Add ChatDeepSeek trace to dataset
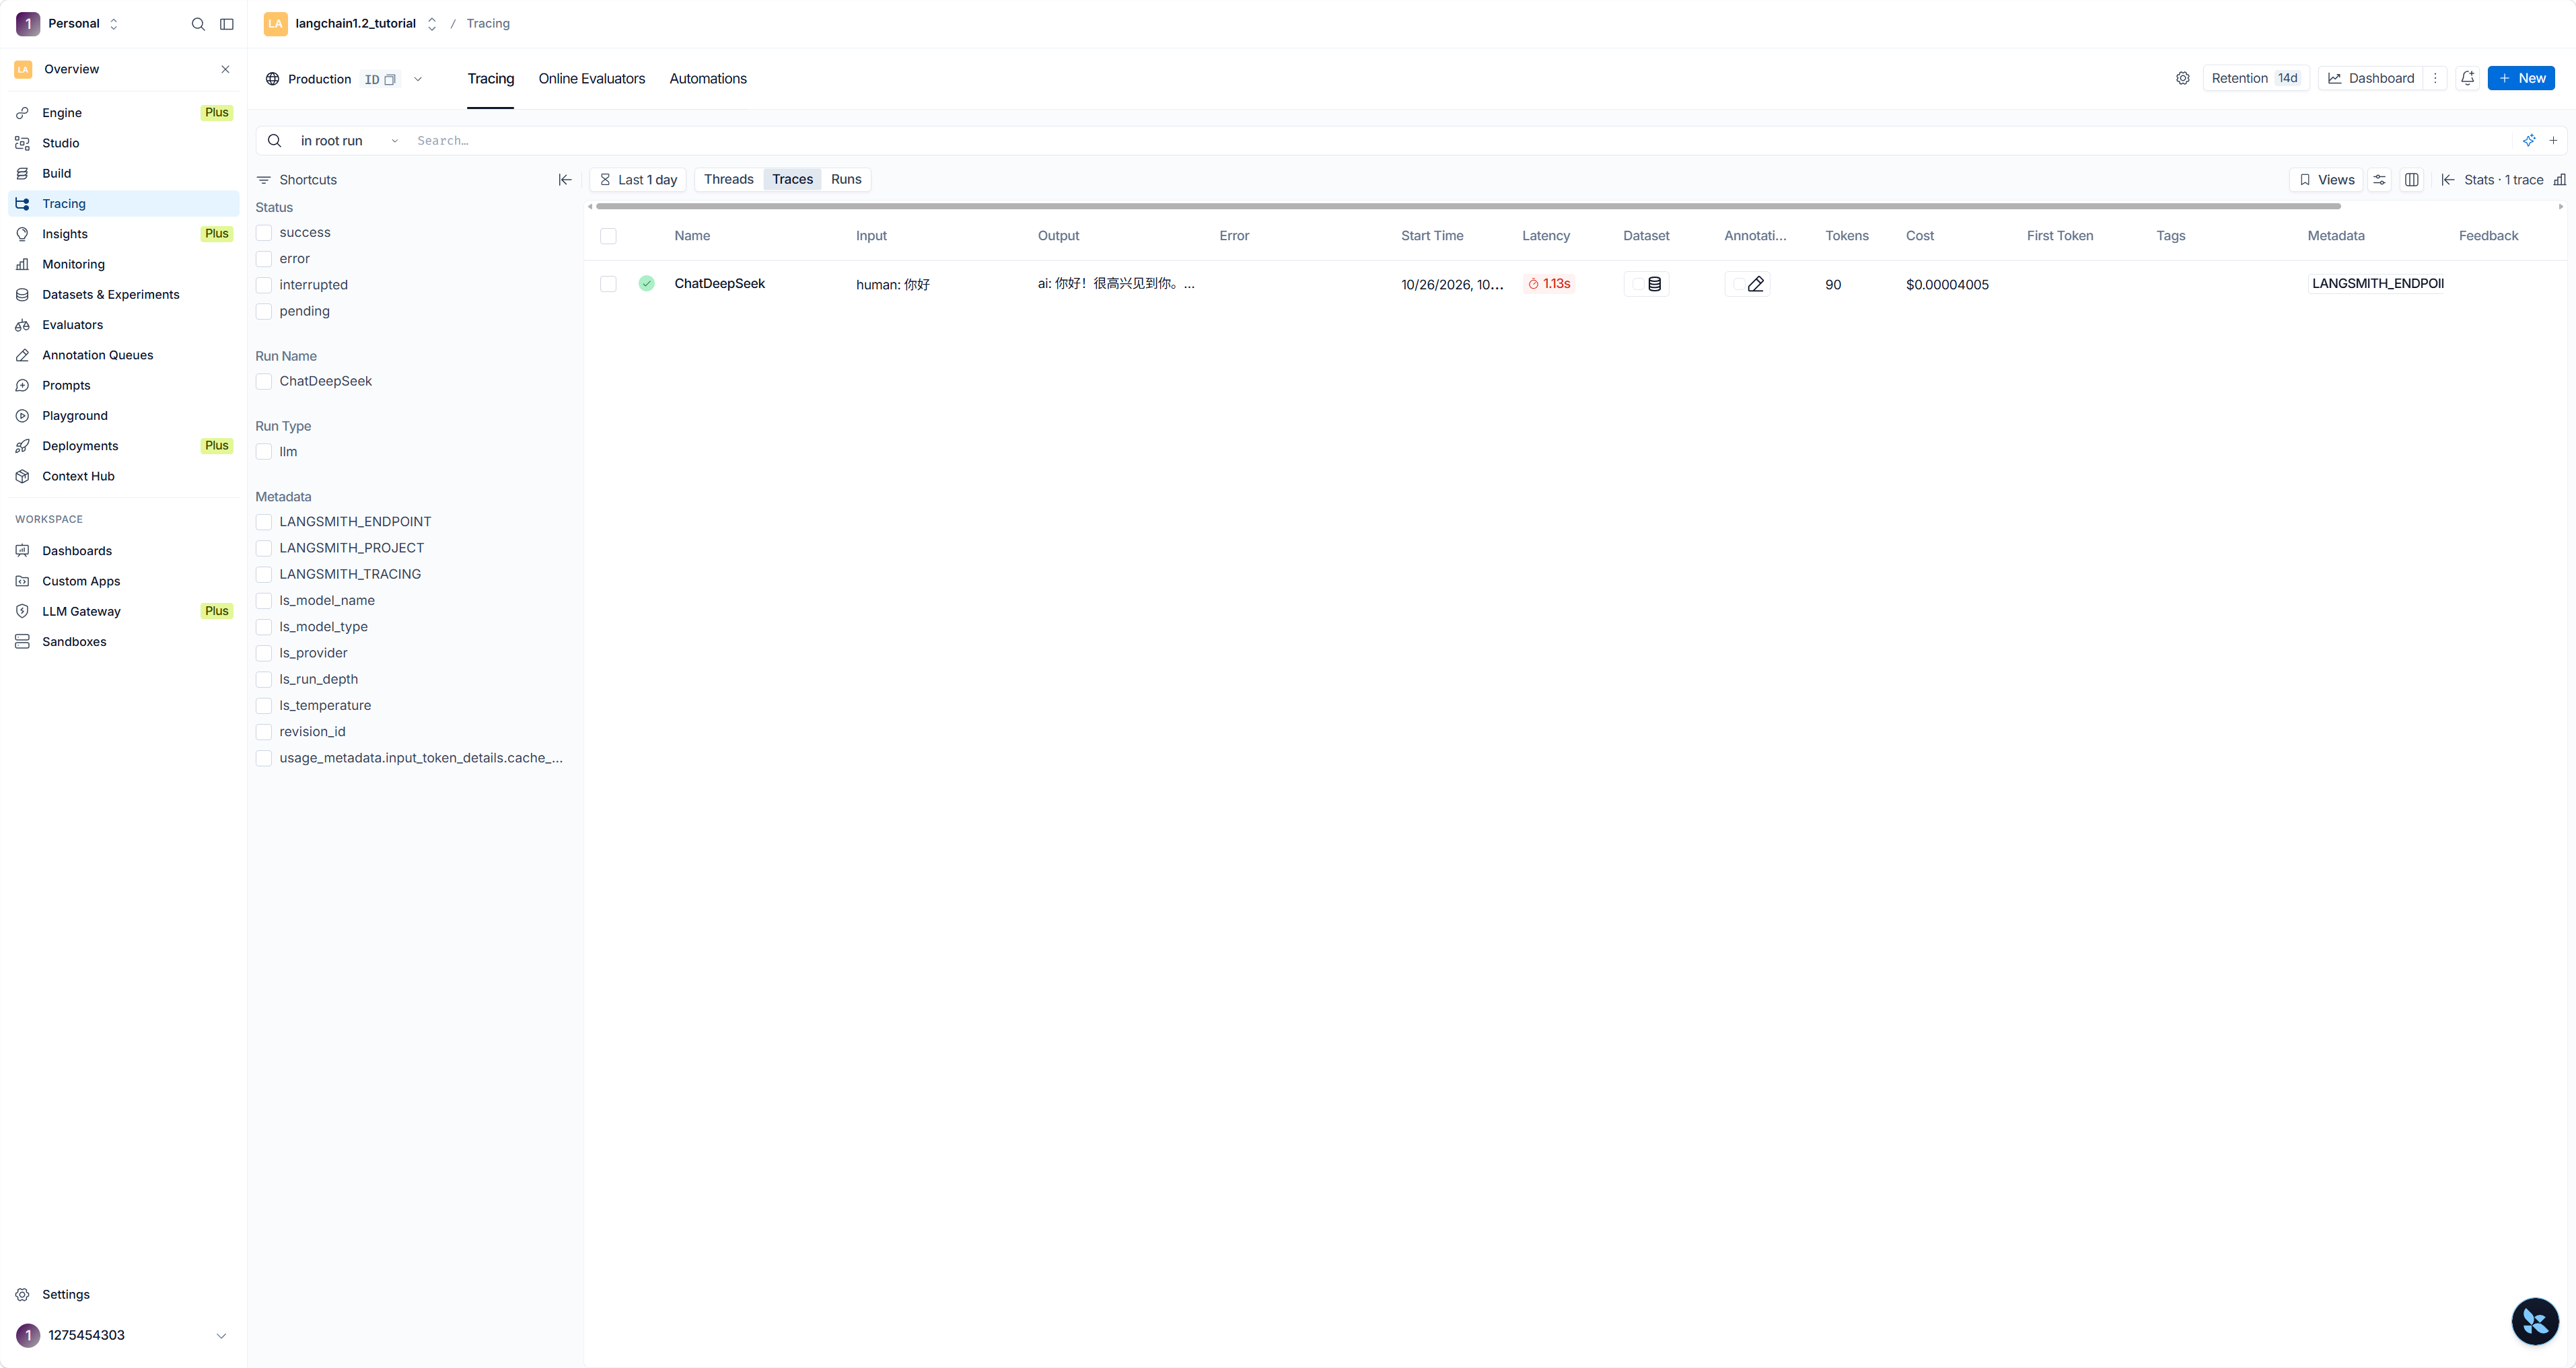2576x1368 pixels. [x=1647, y=284]
